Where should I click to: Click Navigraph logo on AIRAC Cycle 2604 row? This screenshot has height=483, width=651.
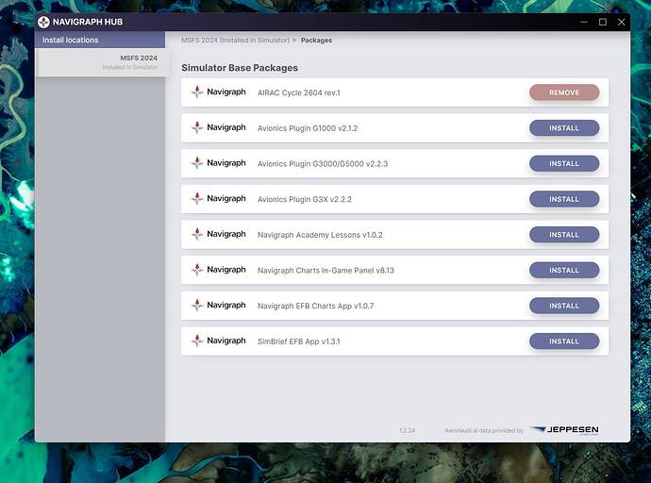pyautogui.click(x=218, y=92)
